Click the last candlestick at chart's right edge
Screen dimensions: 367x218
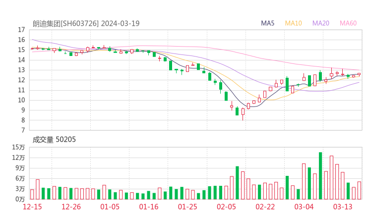359,74
